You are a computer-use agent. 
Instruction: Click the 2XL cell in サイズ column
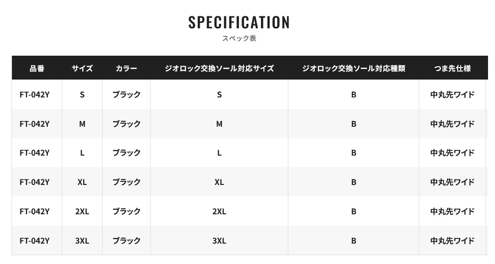82,211
